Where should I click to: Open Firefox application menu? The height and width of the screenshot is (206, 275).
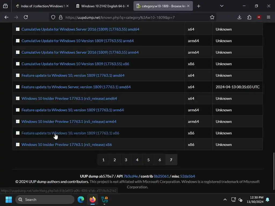tap(269, 17)
